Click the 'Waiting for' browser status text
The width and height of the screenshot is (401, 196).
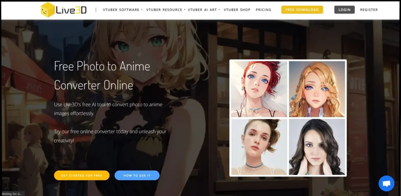12,194
